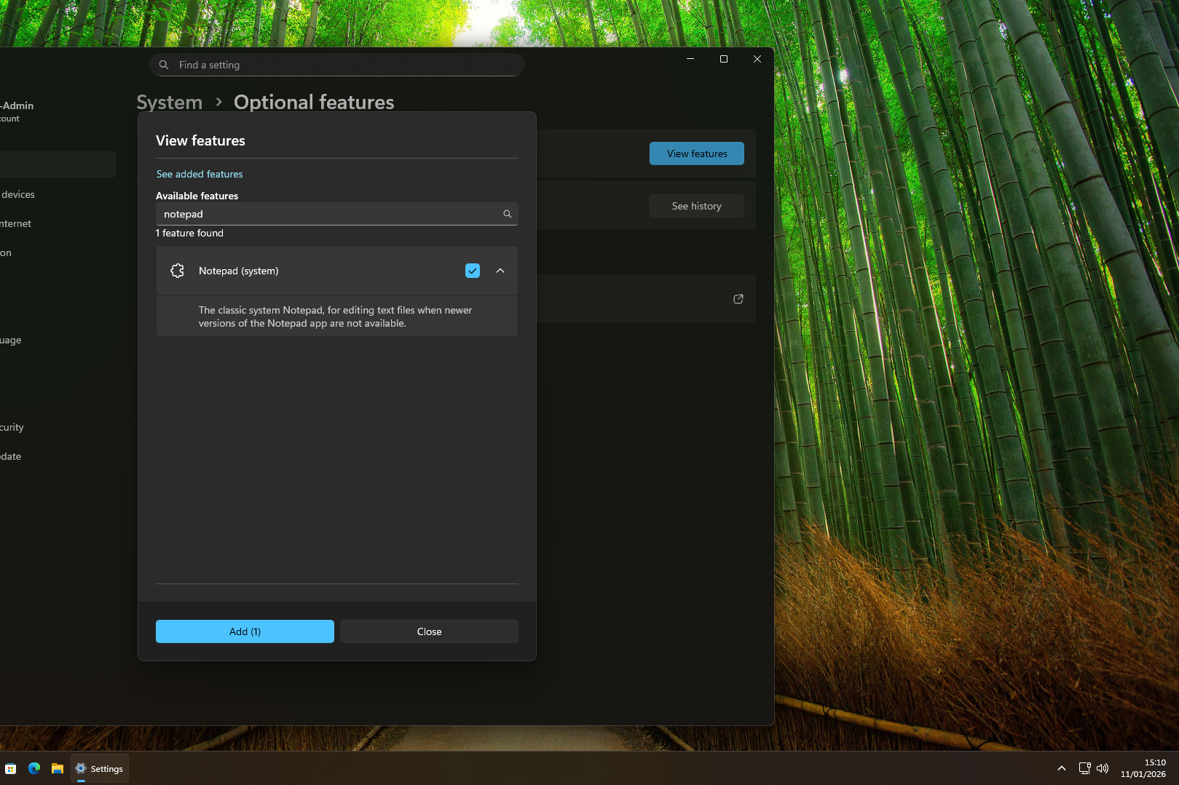Image resolution: width=1179 pixels, height=785 pixels.
Task: Click the Add (1) button
Action: pyautogui.click(x=245, y=631)
